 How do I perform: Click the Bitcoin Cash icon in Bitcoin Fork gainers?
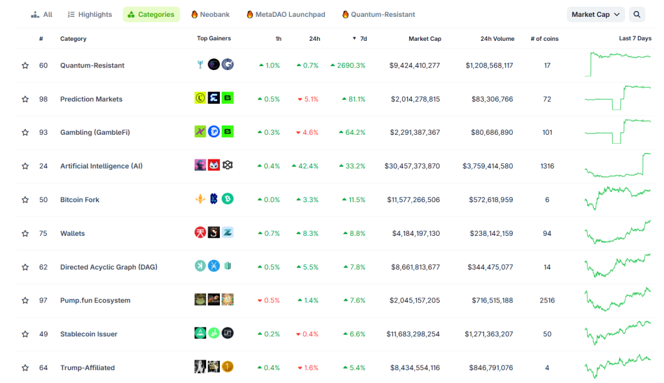pyautogui.click(x=228, y=199)
